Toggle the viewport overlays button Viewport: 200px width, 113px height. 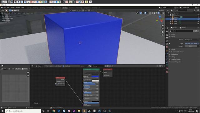(145, 13)
